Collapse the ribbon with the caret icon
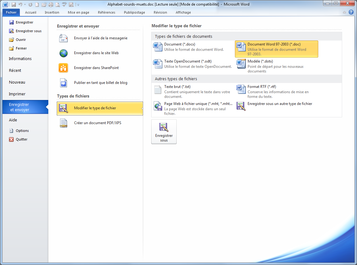Image resolution: width=357 pixels, height=265 pixels. point(344,12)
